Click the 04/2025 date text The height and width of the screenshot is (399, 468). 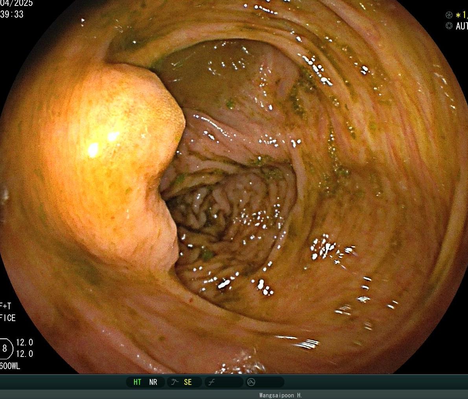click(17, 3)
